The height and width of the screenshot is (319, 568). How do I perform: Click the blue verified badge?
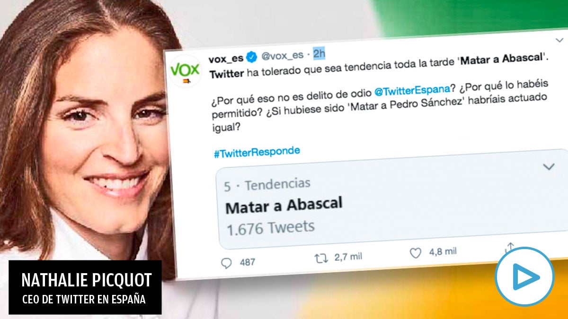click(252, 58)
